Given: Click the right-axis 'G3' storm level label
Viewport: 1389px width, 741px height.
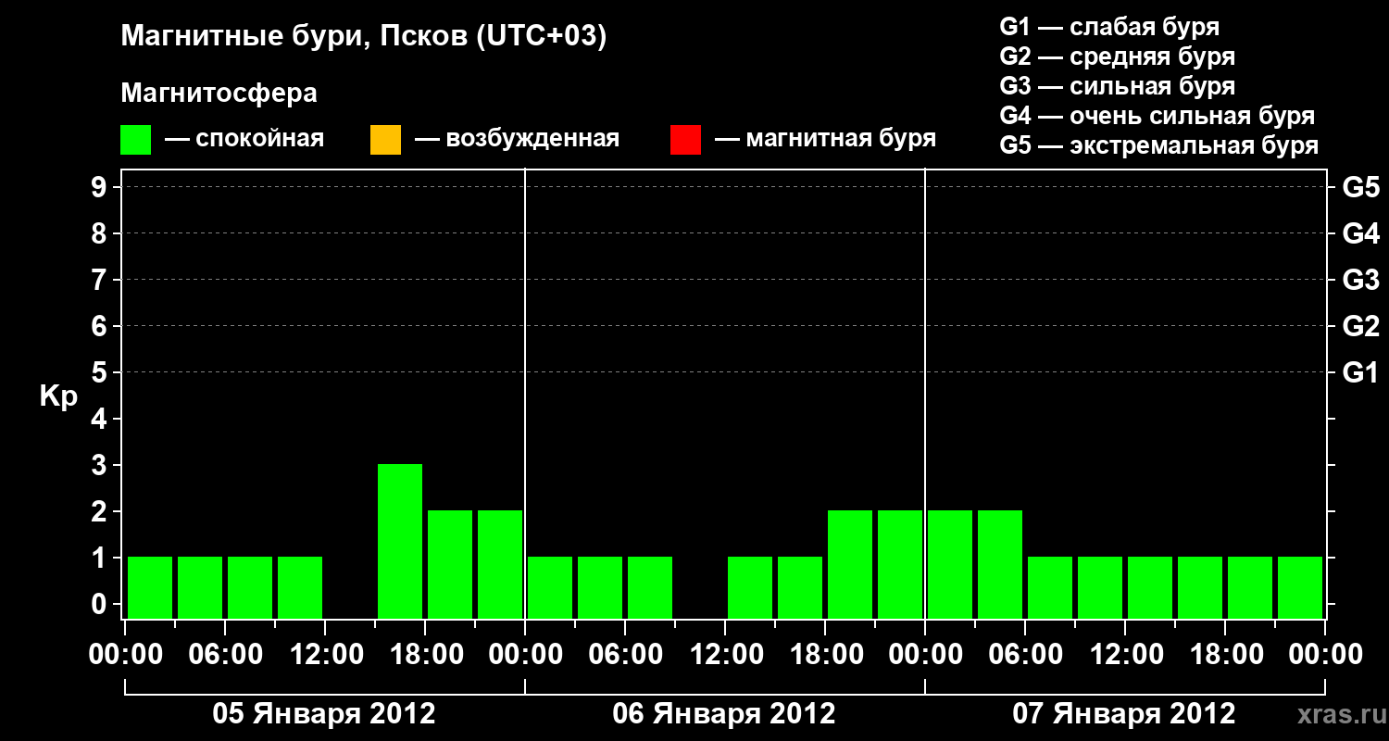Looking at the screenshot, I should pyautogui.click(x=1361, y=280).
